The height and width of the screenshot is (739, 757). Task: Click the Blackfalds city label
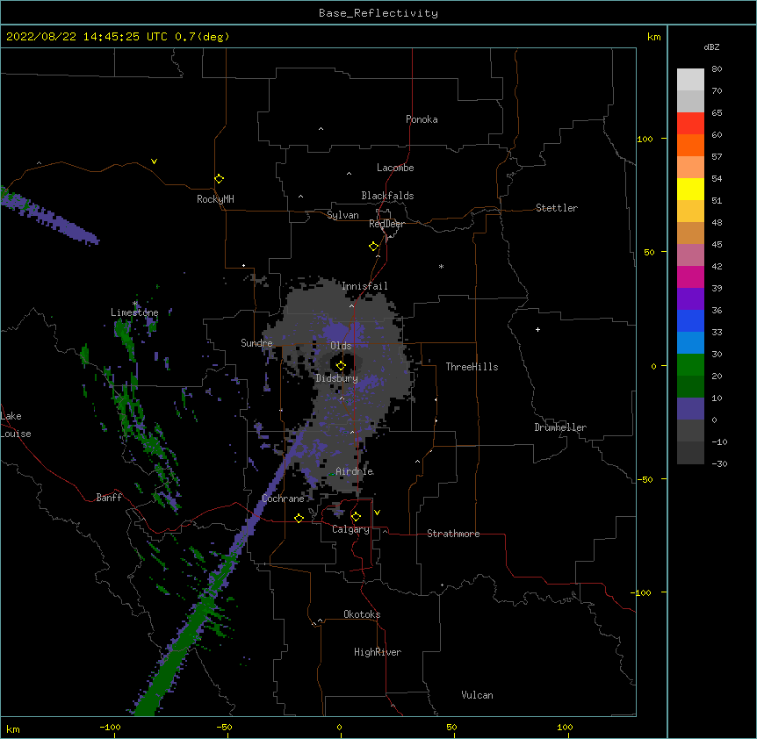click(x=387, y=196)
